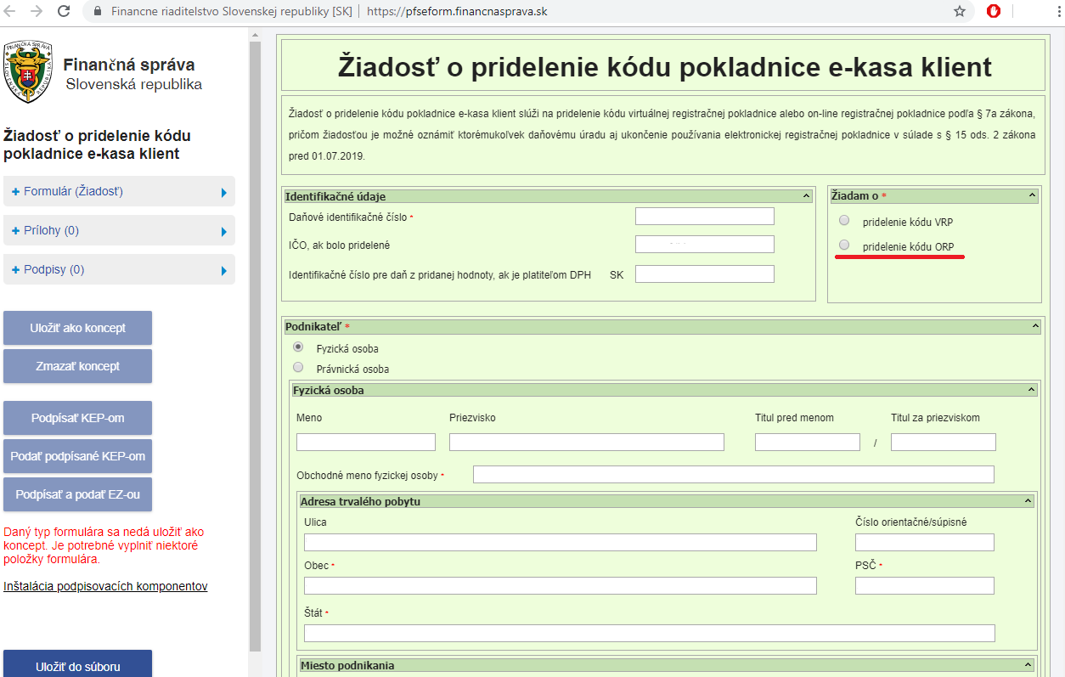This screenshot has width=1065, height=677.
Task: Click Číslo orientačné/súpisné field
Action: click(925, 542)
